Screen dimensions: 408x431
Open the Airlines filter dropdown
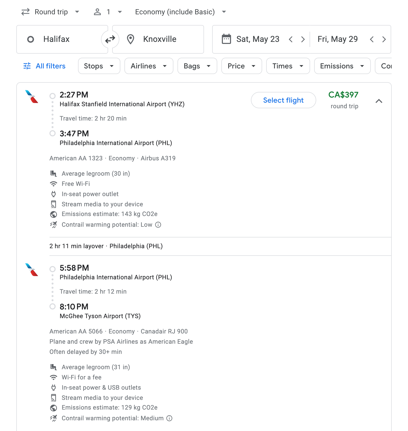149,66
